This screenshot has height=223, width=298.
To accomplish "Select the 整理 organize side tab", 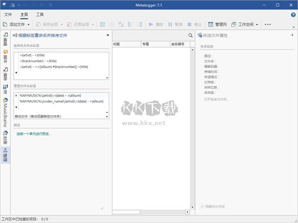I will 5,155.
